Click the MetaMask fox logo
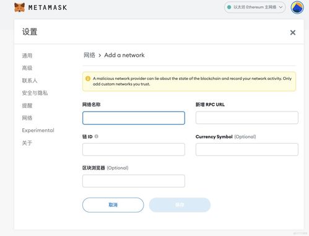This screenshot has width=309, height=236. [20, 7]
